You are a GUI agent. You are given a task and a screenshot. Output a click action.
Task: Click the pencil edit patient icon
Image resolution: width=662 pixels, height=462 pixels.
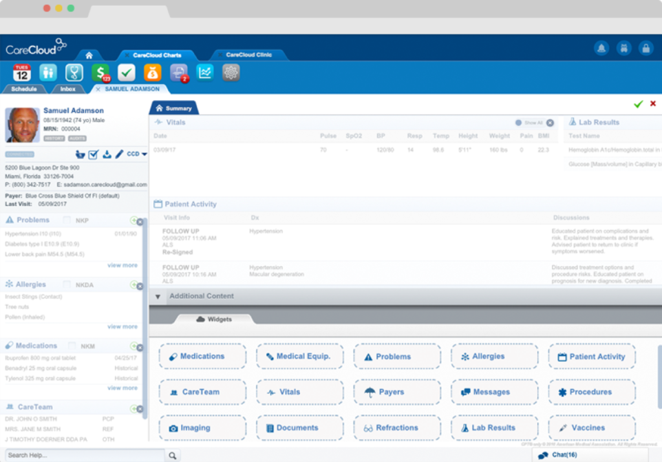(119, 154)
